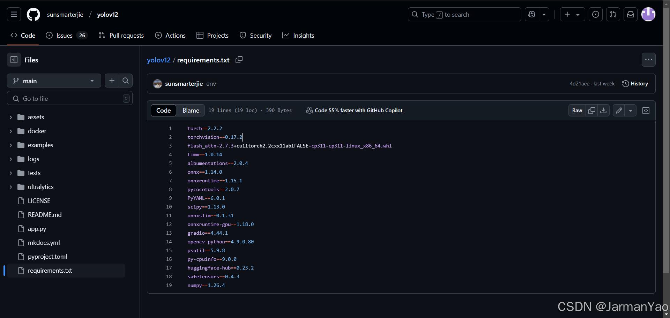Open the Copilot chat icon
Screen dimensions: 670x318
pos(532,14)
